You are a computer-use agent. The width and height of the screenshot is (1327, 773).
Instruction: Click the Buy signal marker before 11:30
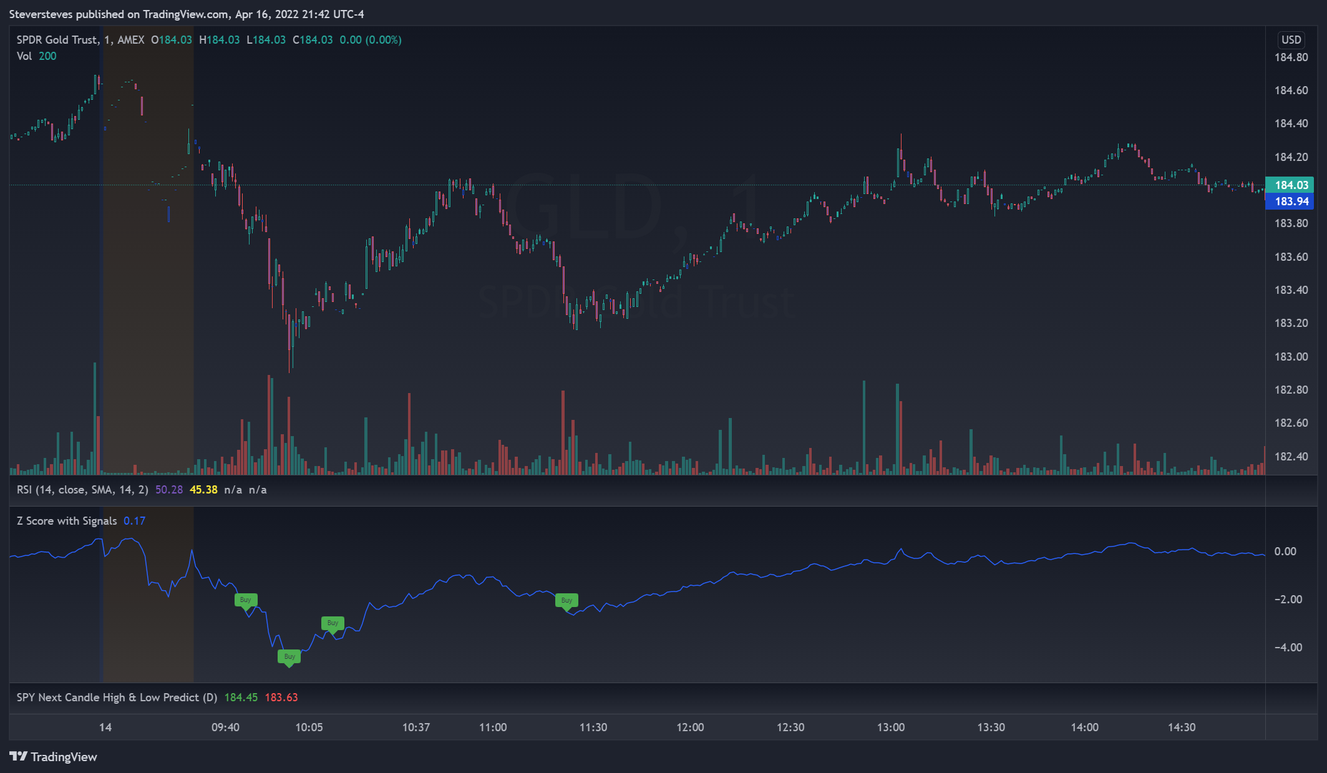click(566, 601)
